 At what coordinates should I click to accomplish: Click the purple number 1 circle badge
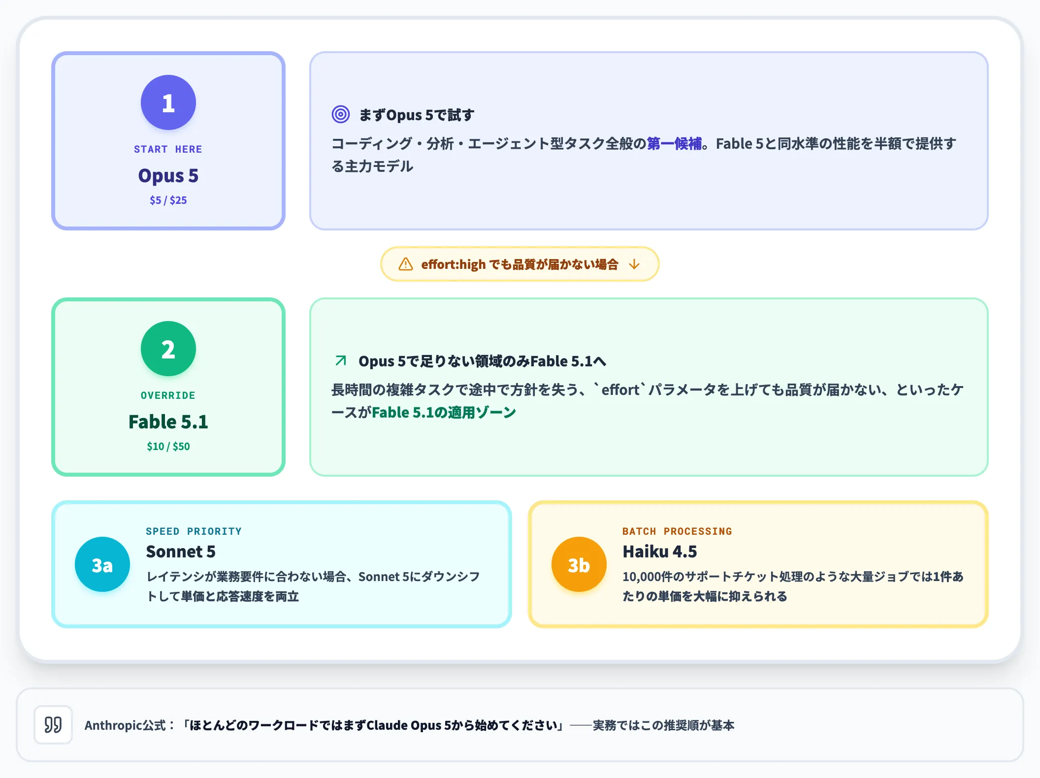[168, 102]
